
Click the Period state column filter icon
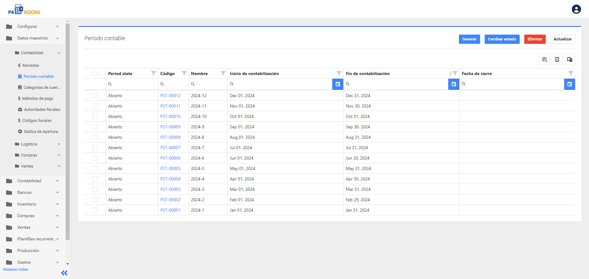pos(153,73)
